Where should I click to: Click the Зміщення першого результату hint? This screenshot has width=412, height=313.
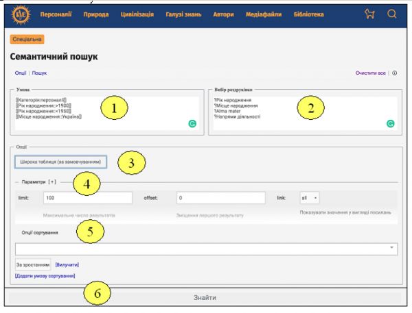coord(209,216)
